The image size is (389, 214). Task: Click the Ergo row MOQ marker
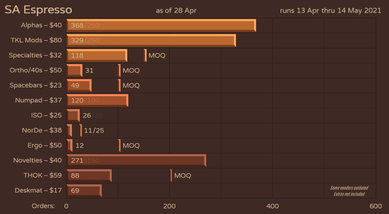click(x=119, y=146)
